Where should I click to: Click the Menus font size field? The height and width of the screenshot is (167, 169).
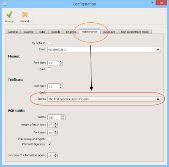(53, 63)
